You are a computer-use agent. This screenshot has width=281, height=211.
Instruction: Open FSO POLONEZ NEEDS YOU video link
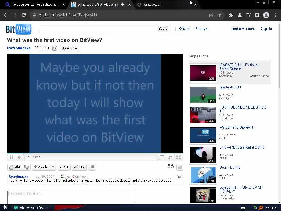pyautogui.click(x=243, y=109)
